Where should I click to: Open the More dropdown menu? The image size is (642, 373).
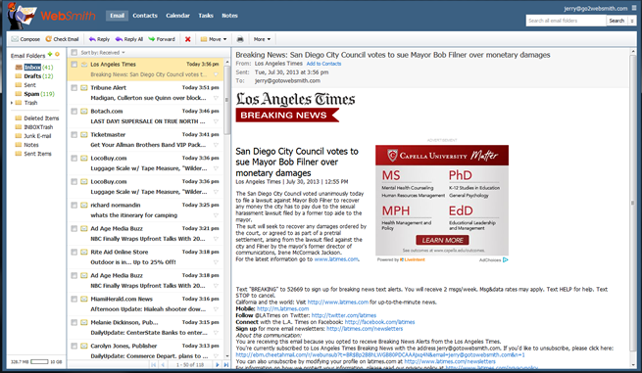[262, 39]
